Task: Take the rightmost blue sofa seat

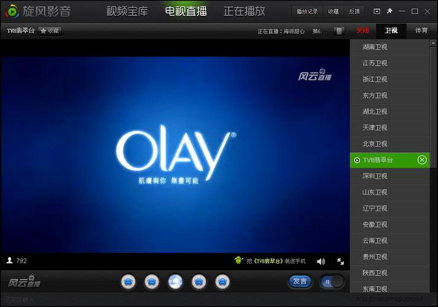Action: 222,282
